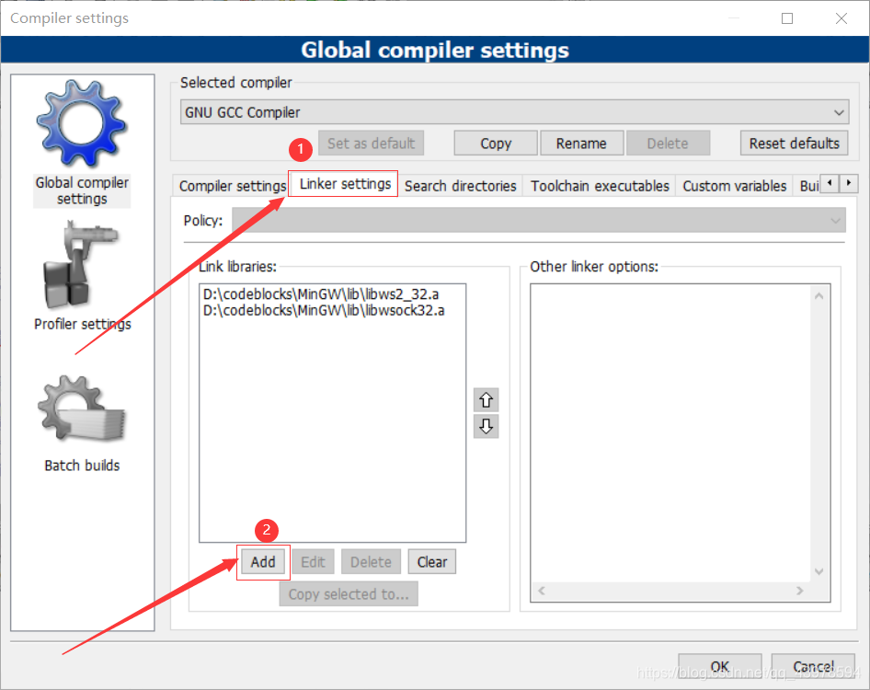
Task: Select libws2_32.a library entry
Action: (321, 294)
